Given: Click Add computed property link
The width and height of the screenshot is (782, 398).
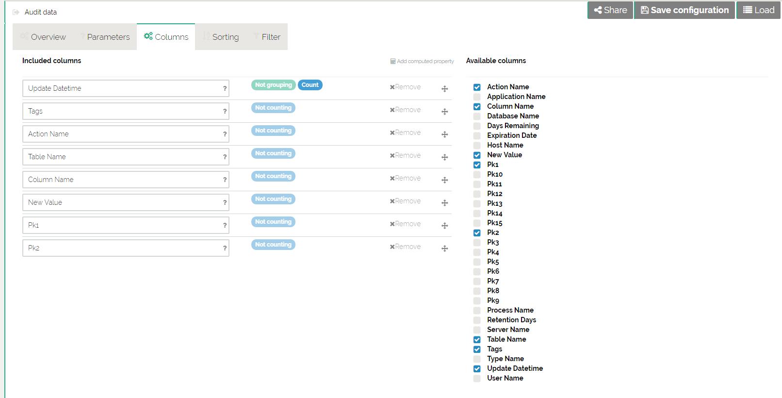Looking at the screenshot, I should pos(422,62).
